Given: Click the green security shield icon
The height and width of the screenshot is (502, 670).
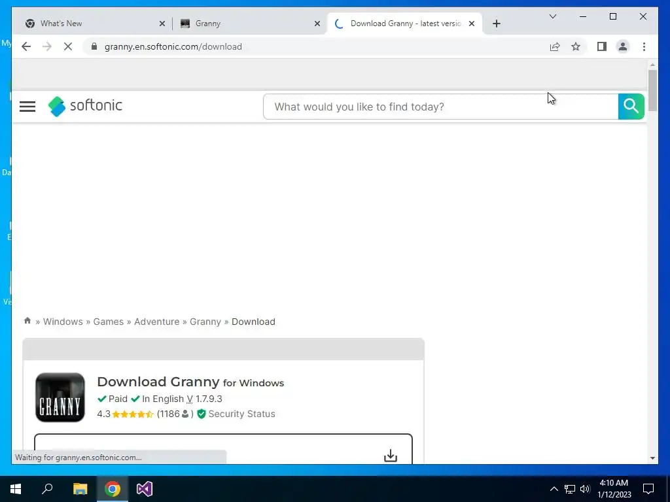Looking at the screenshot, I should tap(202, 414).
